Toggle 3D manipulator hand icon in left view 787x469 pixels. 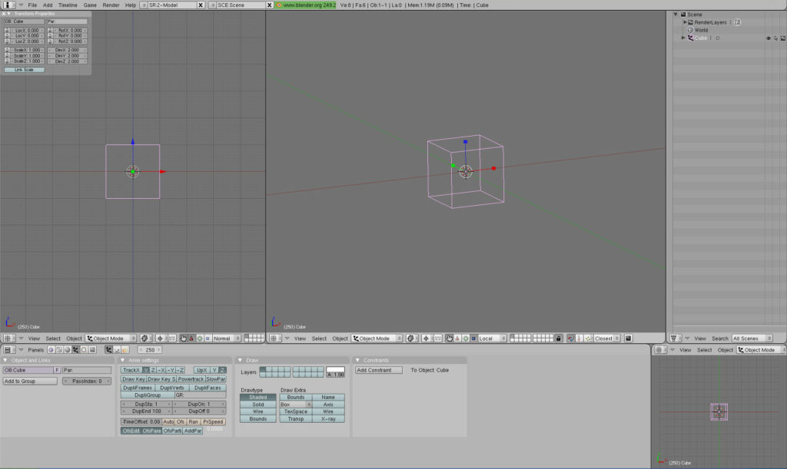[x=183, y=339]
